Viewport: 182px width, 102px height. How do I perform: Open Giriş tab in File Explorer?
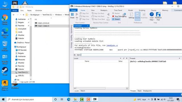pos(22,10)
